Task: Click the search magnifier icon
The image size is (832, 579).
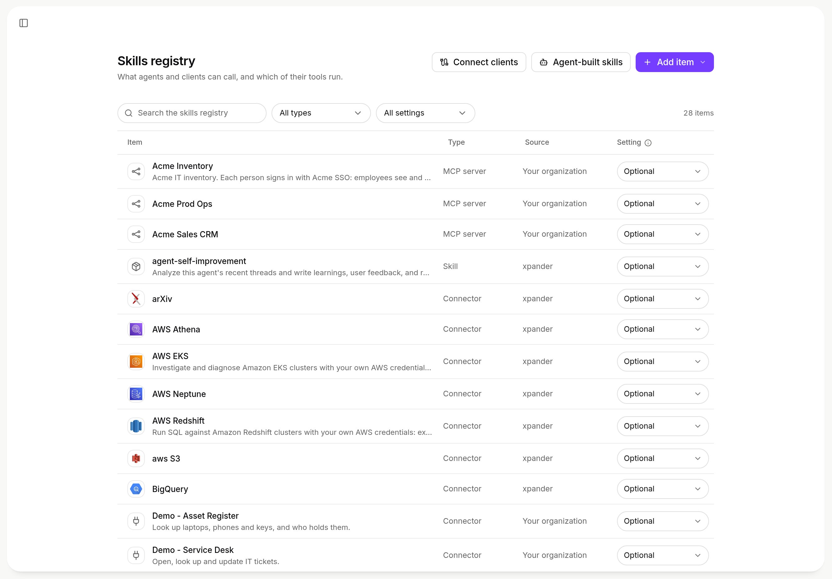Action: pyautogui.click(x=129, y=113)
